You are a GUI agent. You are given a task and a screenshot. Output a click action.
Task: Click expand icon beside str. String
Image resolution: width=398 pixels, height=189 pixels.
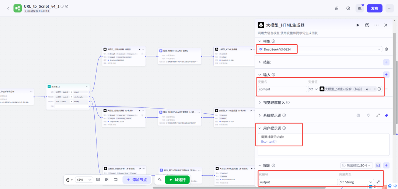point(378,182)
